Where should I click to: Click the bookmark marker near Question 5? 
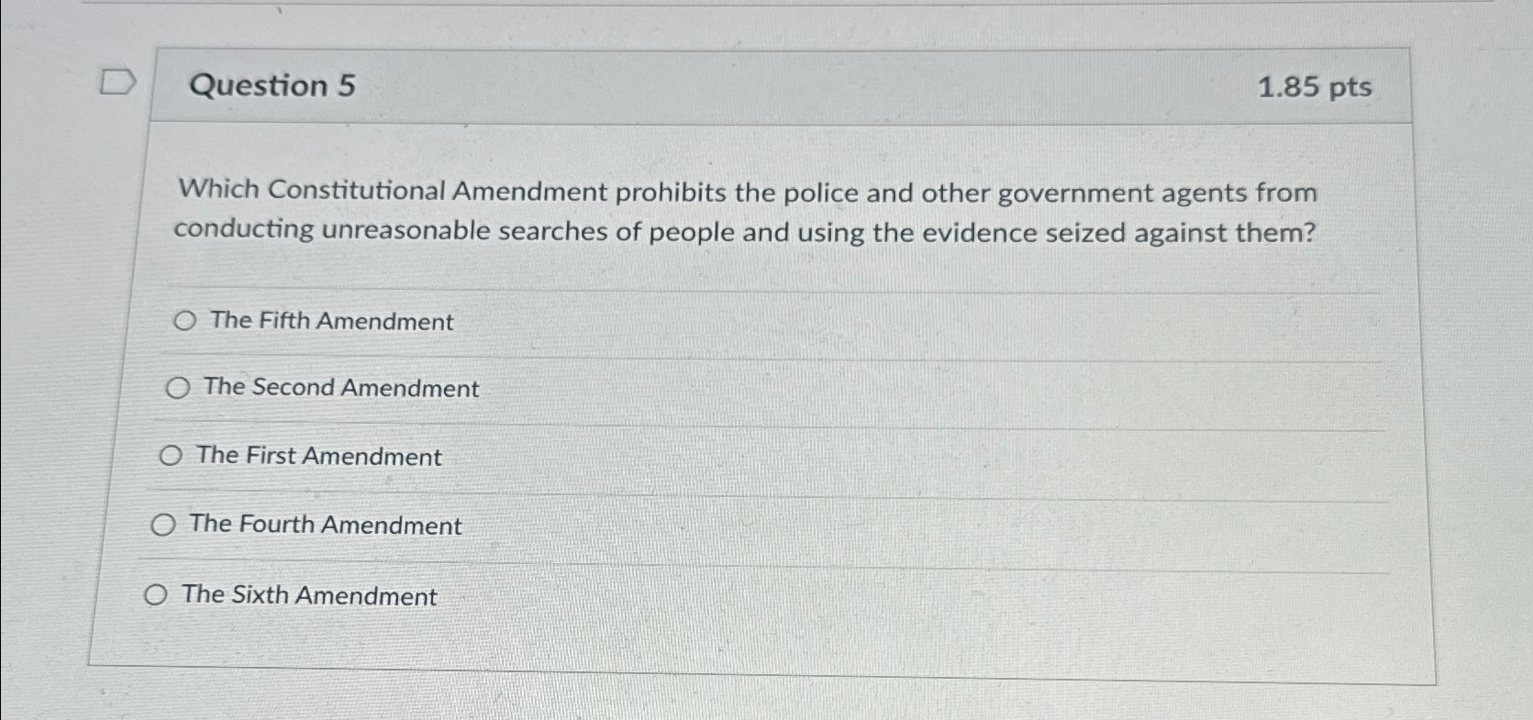[x=118, y=83]
